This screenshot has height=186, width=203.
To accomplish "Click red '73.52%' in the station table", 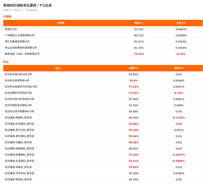I will coord(134,93).
